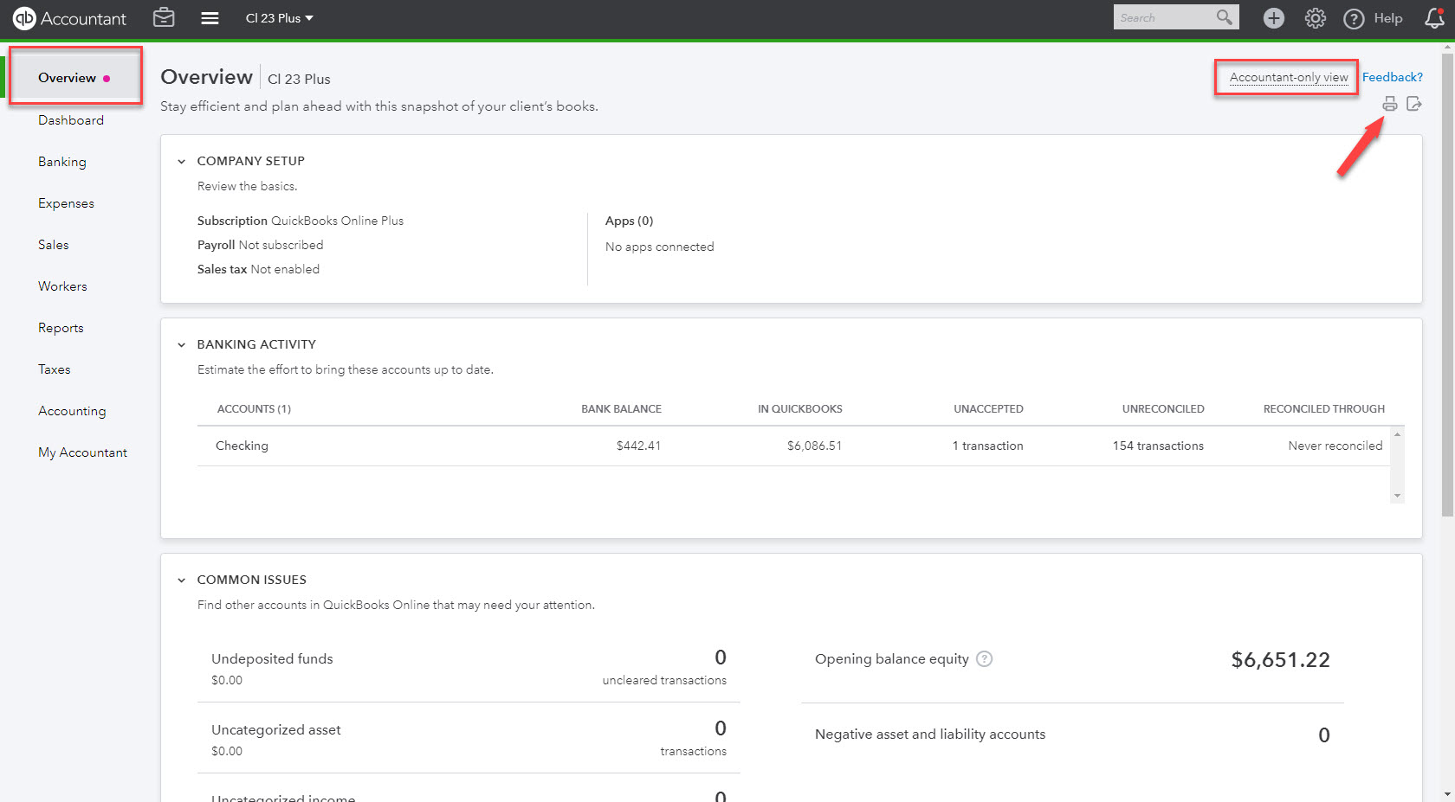Click the qb Accountant logo
This screenshot has width=1455, height=802.
point(25,17)
